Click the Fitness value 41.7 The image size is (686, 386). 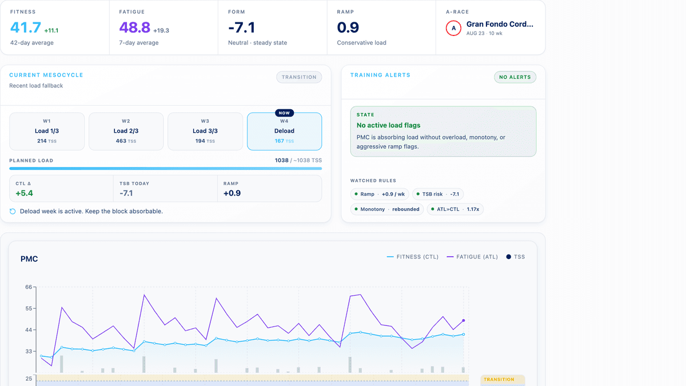(x=26, y=27)
